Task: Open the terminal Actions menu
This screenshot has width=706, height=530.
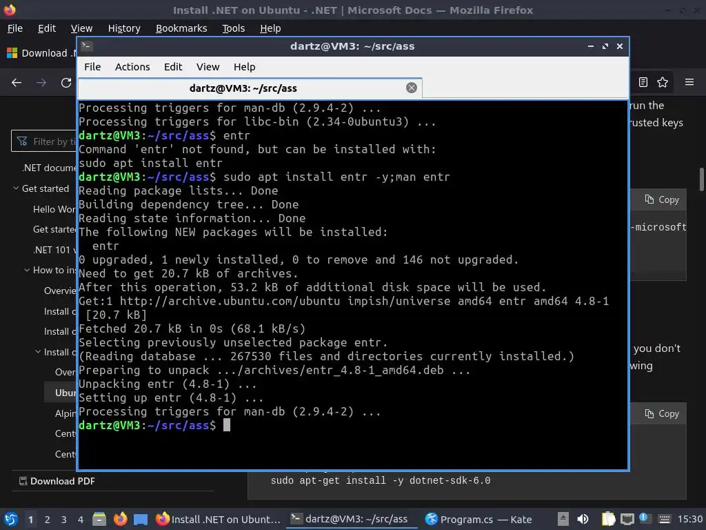Action: (132, 67)
